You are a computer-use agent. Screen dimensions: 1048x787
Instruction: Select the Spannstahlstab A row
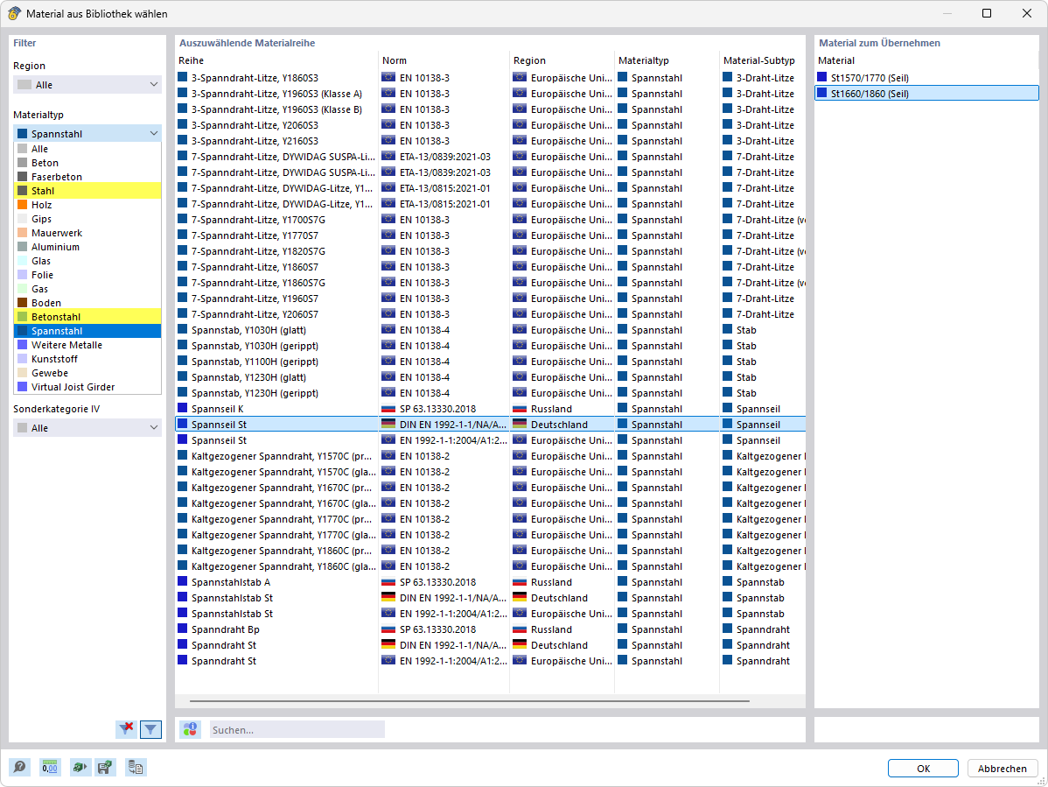point(490,582)
